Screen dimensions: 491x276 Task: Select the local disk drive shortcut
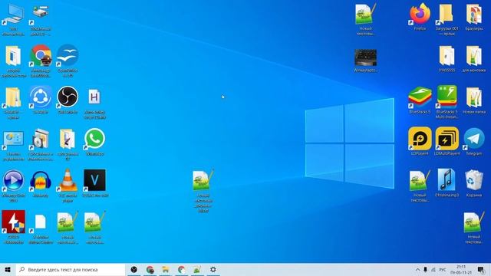(41, 15)
